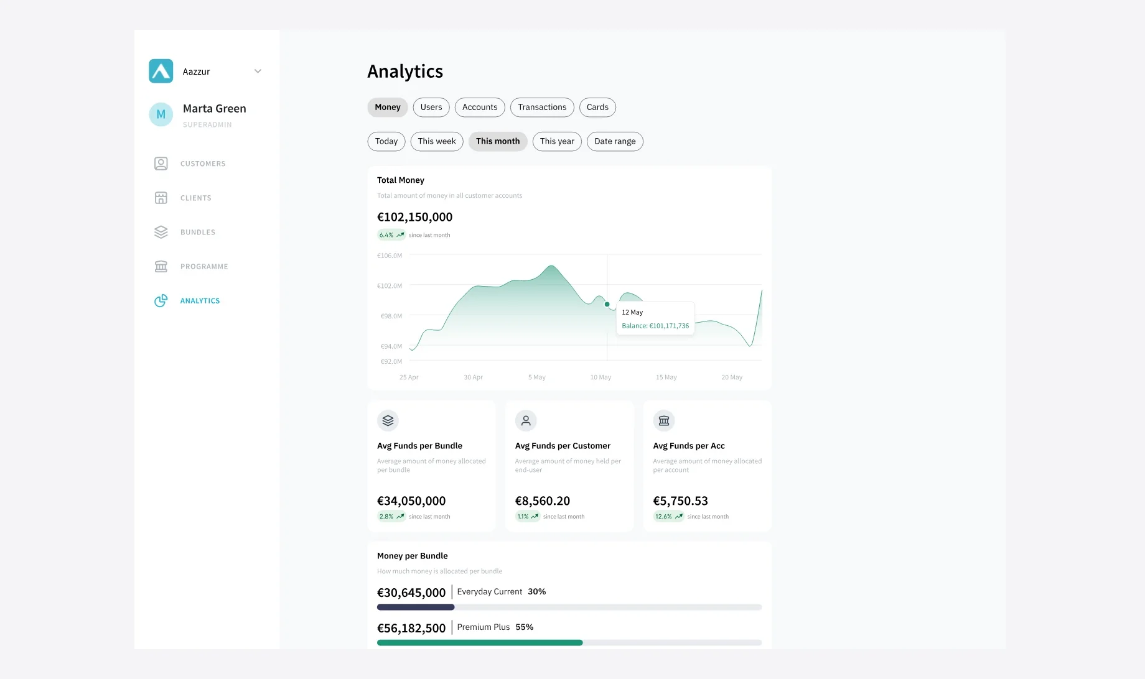This screenshot has height=679, width=1145.
Task: Switch to the Users tab
Action: [431, 107]
